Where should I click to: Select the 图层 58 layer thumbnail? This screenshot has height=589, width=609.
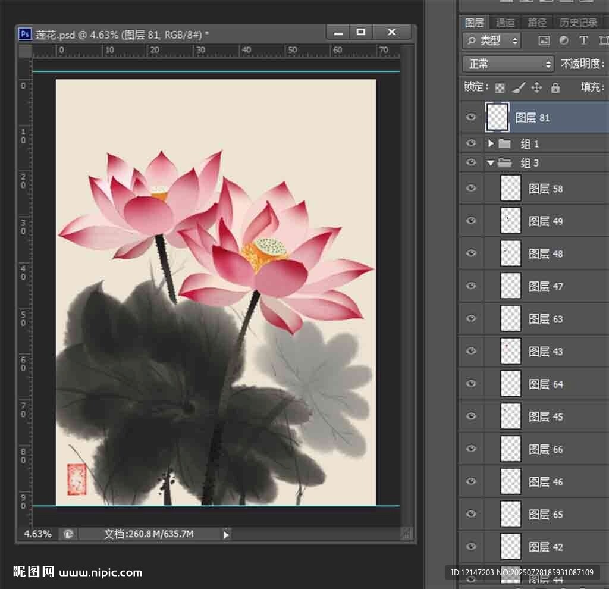tap(510, 188)
